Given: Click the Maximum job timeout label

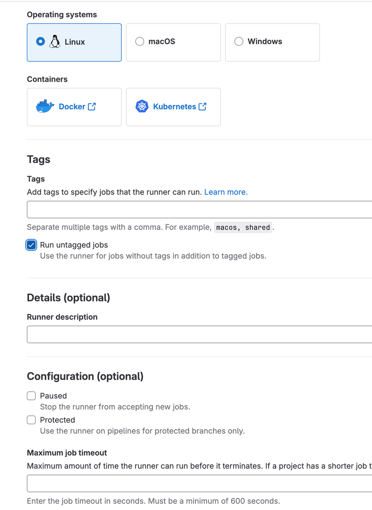Looking at the screenshot, I should tap(67, 453).
